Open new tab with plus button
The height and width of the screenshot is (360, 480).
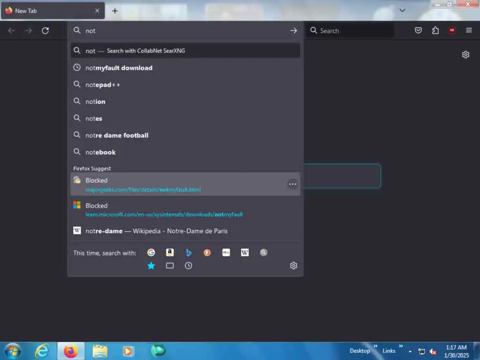coord(115,11)
